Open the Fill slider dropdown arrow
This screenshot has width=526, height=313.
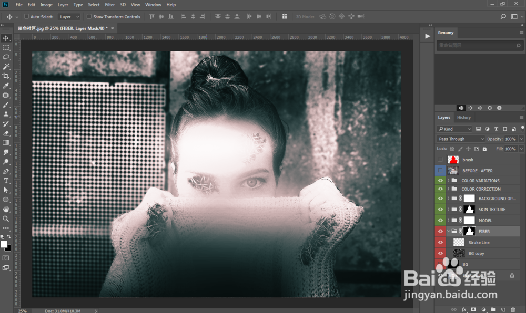(521, 149)
